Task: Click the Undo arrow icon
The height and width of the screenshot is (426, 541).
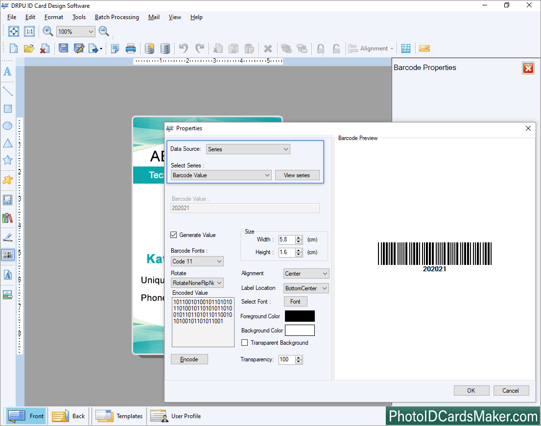Action: (x=184, y=48)
